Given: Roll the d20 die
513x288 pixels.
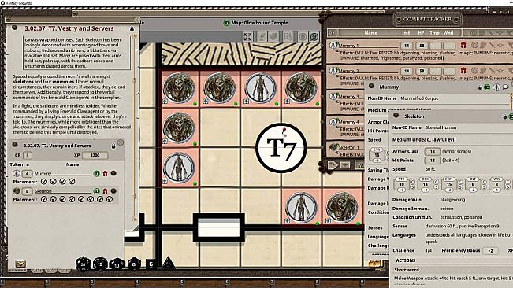Looking at the screenshot, I should [x=83, y=264].
